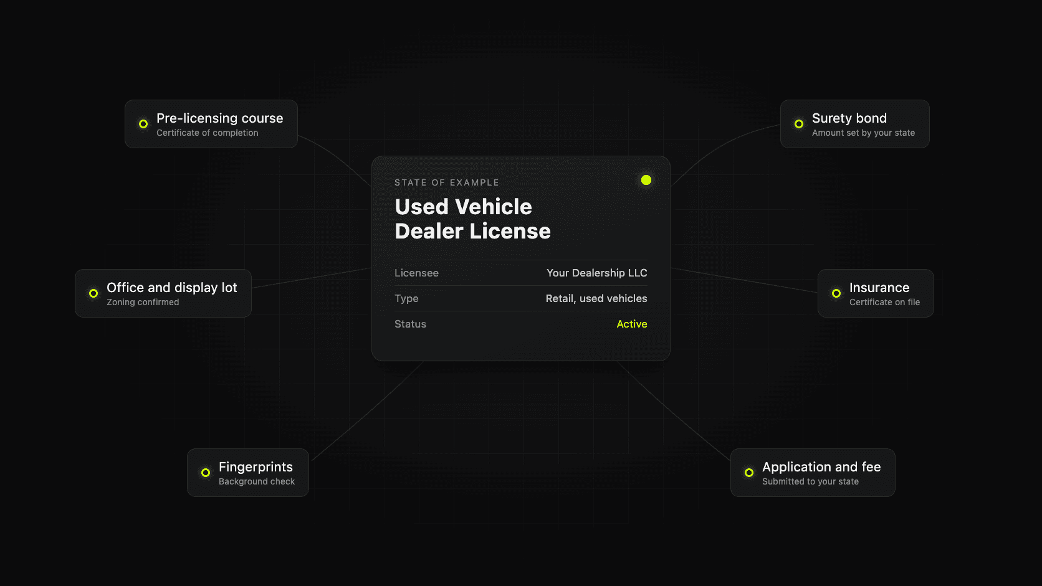Select the Application and fee title

[x=821, y=467]
